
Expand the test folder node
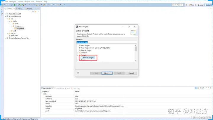coord(9,31)
